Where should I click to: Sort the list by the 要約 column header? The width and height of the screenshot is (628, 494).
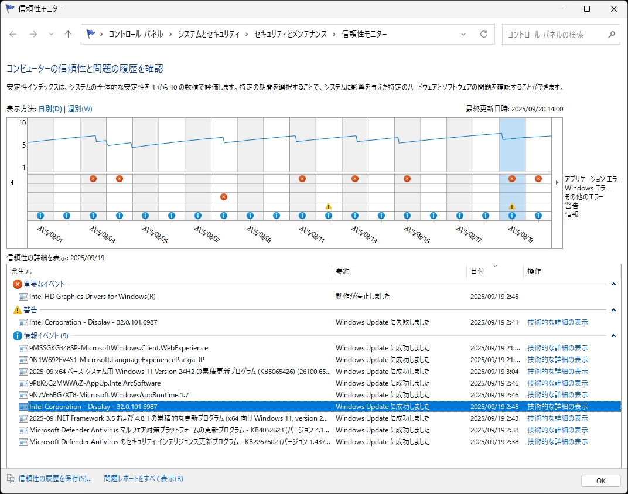400,271
